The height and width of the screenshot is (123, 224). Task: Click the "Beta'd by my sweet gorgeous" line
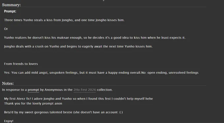63,112
